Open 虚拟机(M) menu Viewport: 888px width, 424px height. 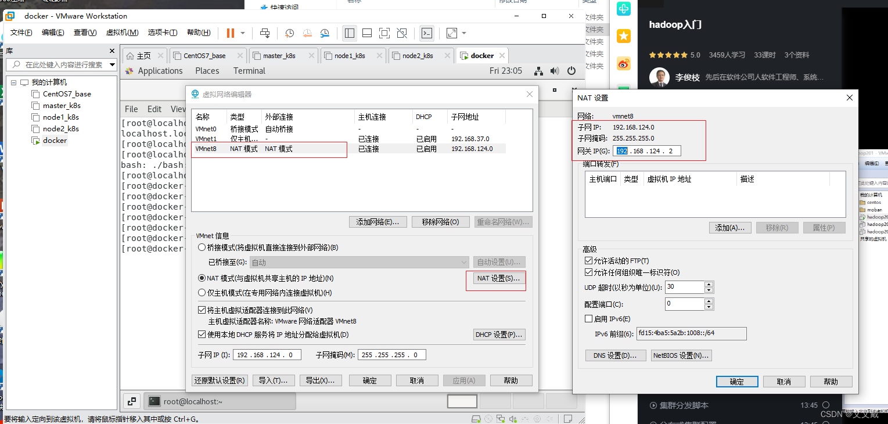click(x=122, y=33)
